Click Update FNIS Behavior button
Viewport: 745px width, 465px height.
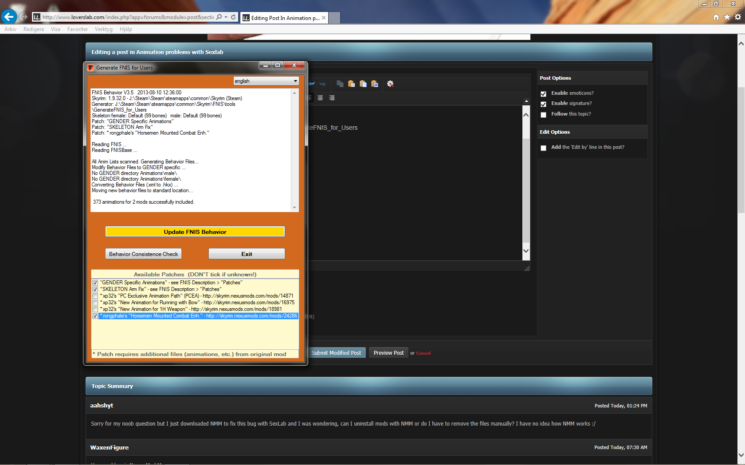coord(195,232)
